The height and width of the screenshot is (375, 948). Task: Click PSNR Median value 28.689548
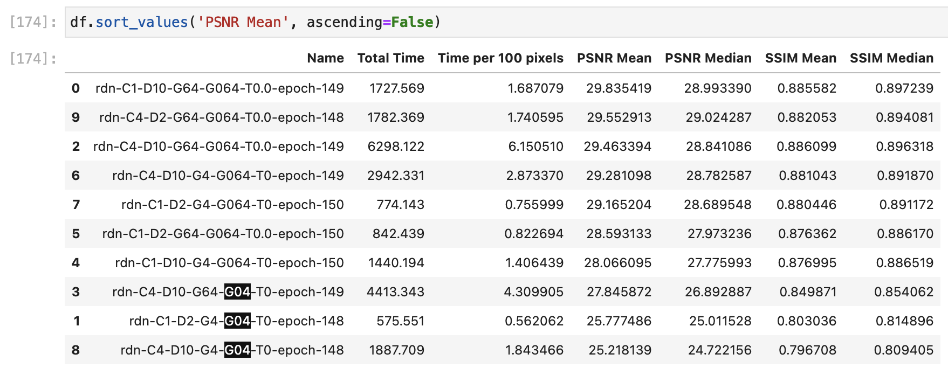pyautogui.click(x=718, y=205)
